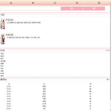Open the fourth top navigation item

pos(77,3)
